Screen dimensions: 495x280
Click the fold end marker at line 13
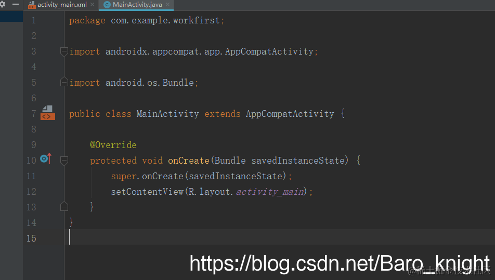[x=64, y=207]
